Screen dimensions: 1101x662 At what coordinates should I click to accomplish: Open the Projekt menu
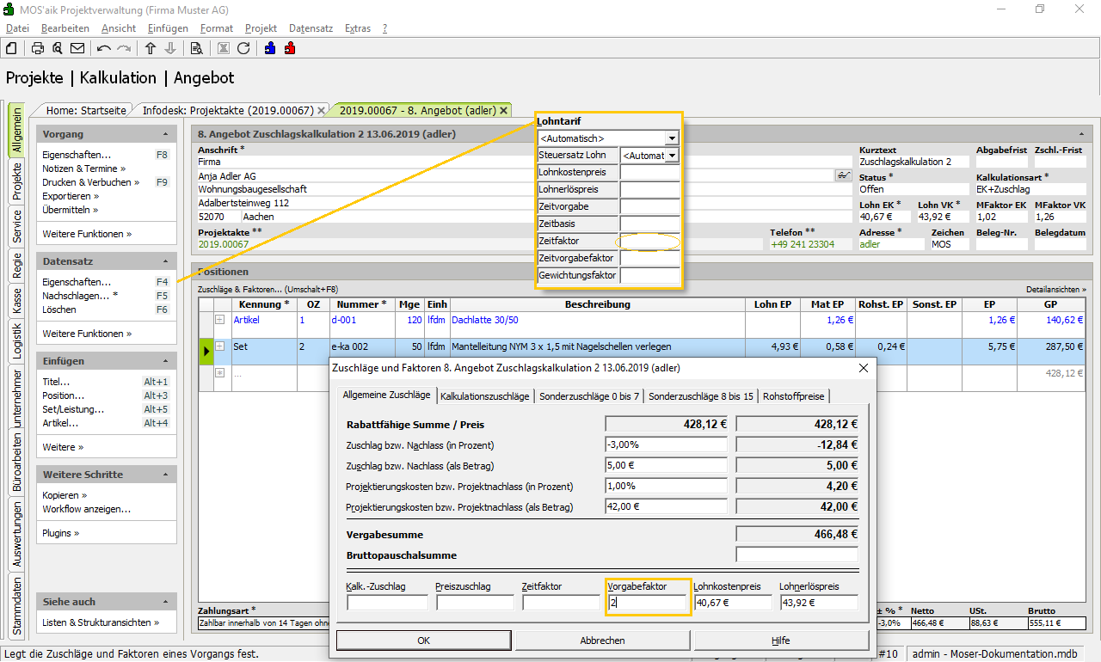pos(261,28)
